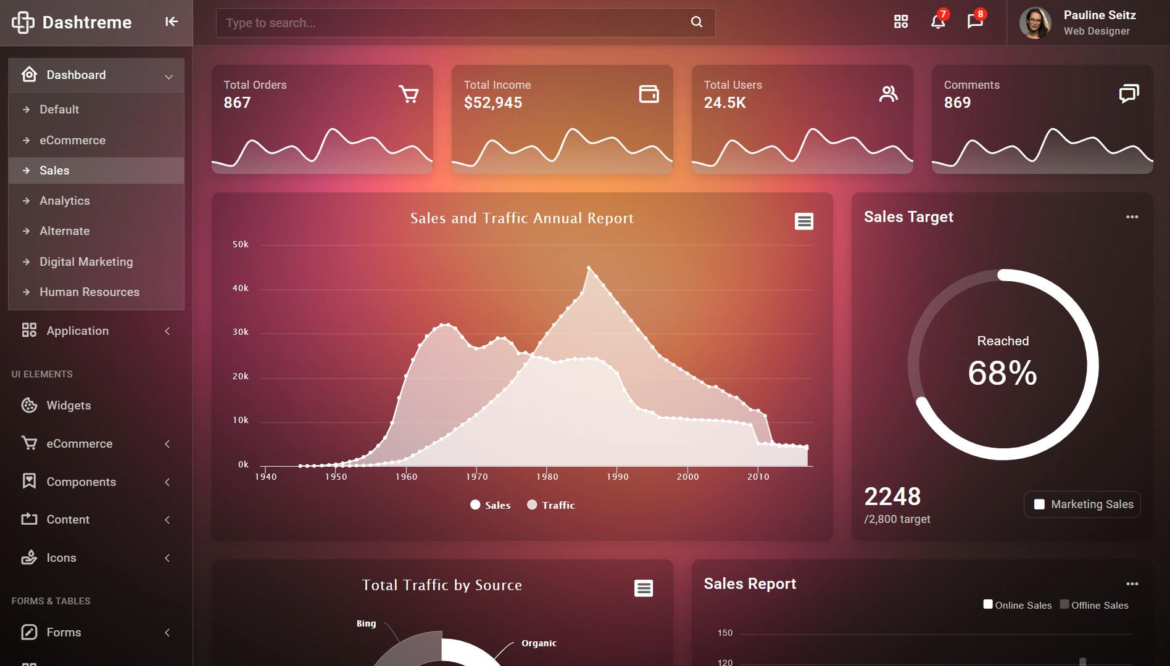The height and width of the screenshot is (666, 1170).
Task: Open the notifications bell icon
Action: pyautogui.click(x=938, y=22)
